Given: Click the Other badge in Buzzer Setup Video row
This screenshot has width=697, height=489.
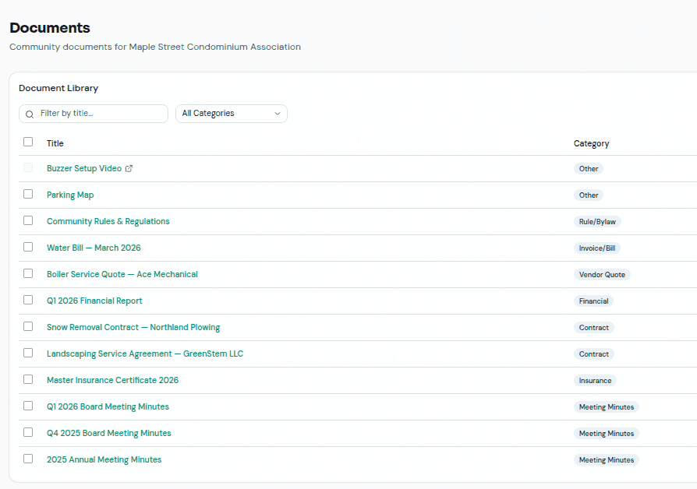Looking at the screenshot, I should (x=589, y=169).
